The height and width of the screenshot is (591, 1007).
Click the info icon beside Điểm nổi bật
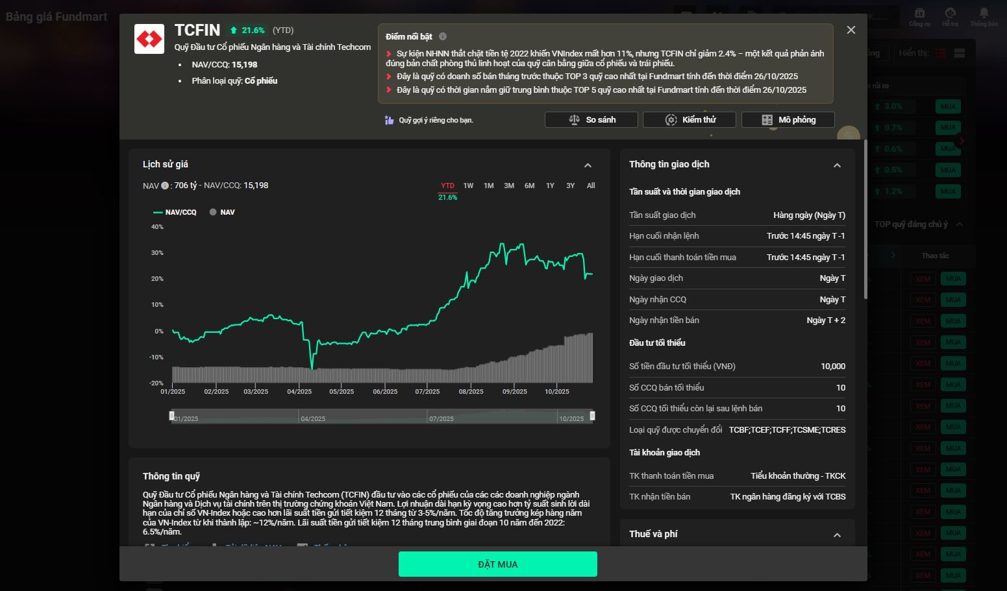(443, 37)
